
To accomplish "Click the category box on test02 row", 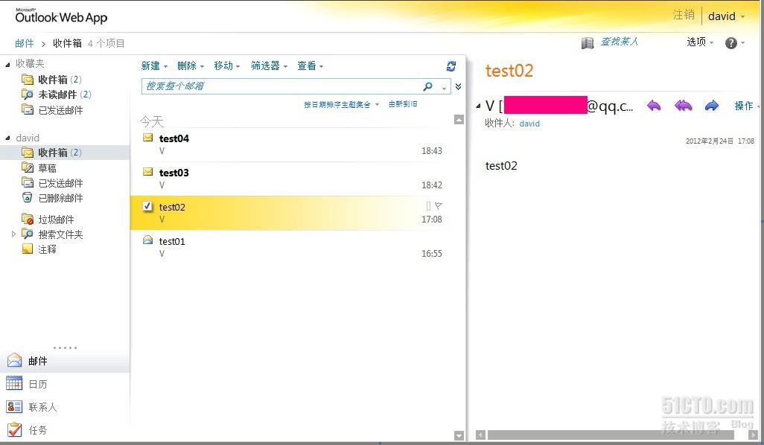I will click(428, 206).
